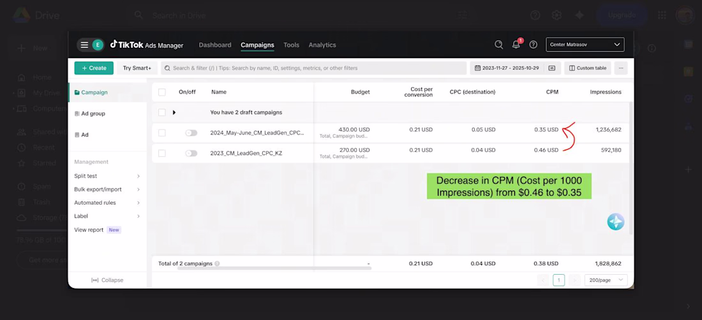Open the TikTok Ads Manager hamburger menu
The height and width of the screenshot is (320, 702).
click(x=84, y=45)
